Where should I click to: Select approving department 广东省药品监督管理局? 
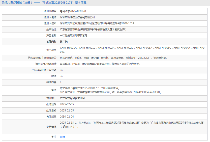tap(72, 98)
